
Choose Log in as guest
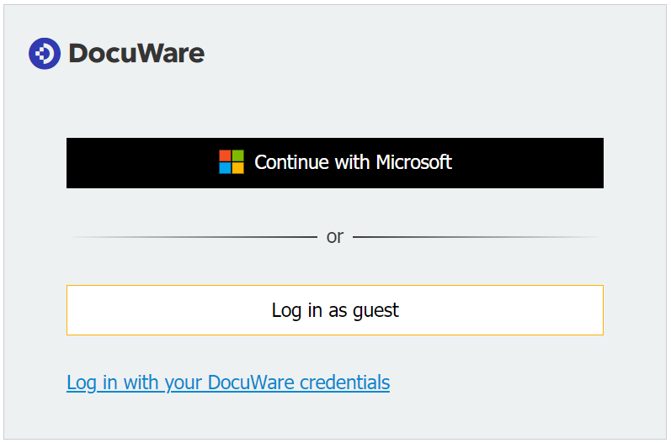tap(335, 310)
